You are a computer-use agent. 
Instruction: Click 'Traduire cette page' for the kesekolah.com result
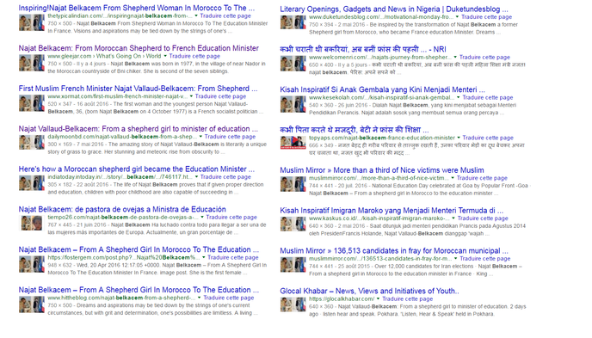[x=488, y=98]
